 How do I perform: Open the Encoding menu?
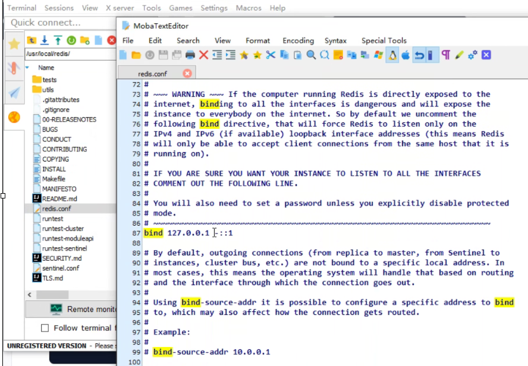[298, 41]
